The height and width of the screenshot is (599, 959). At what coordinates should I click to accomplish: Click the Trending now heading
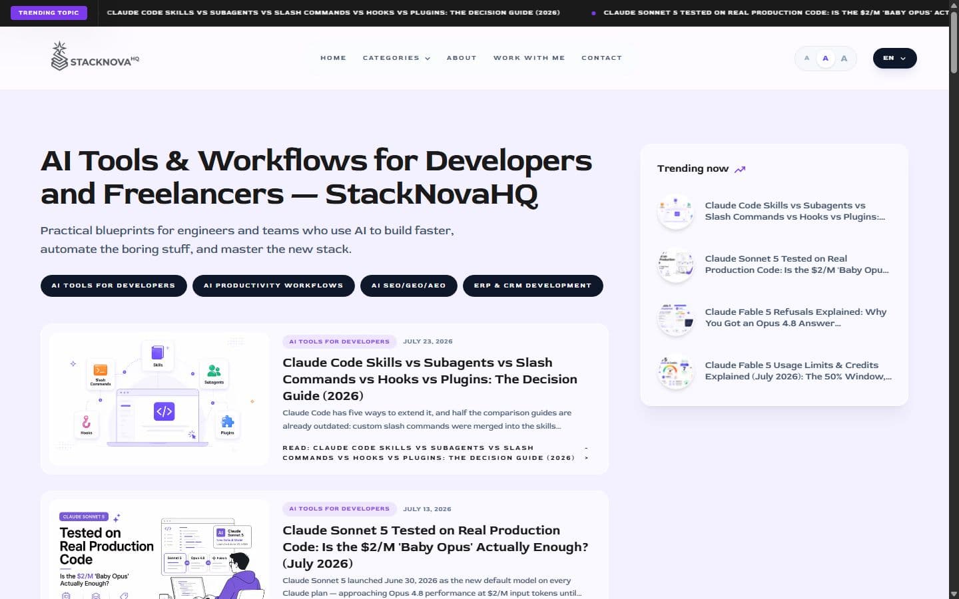pos(693,168)
